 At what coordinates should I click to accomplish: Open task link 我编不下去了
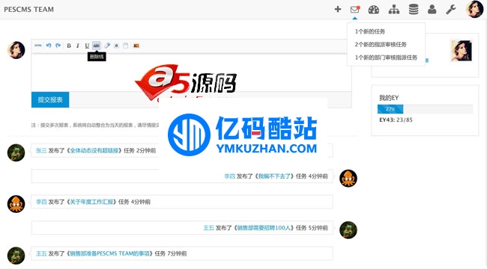pos(274,176)
